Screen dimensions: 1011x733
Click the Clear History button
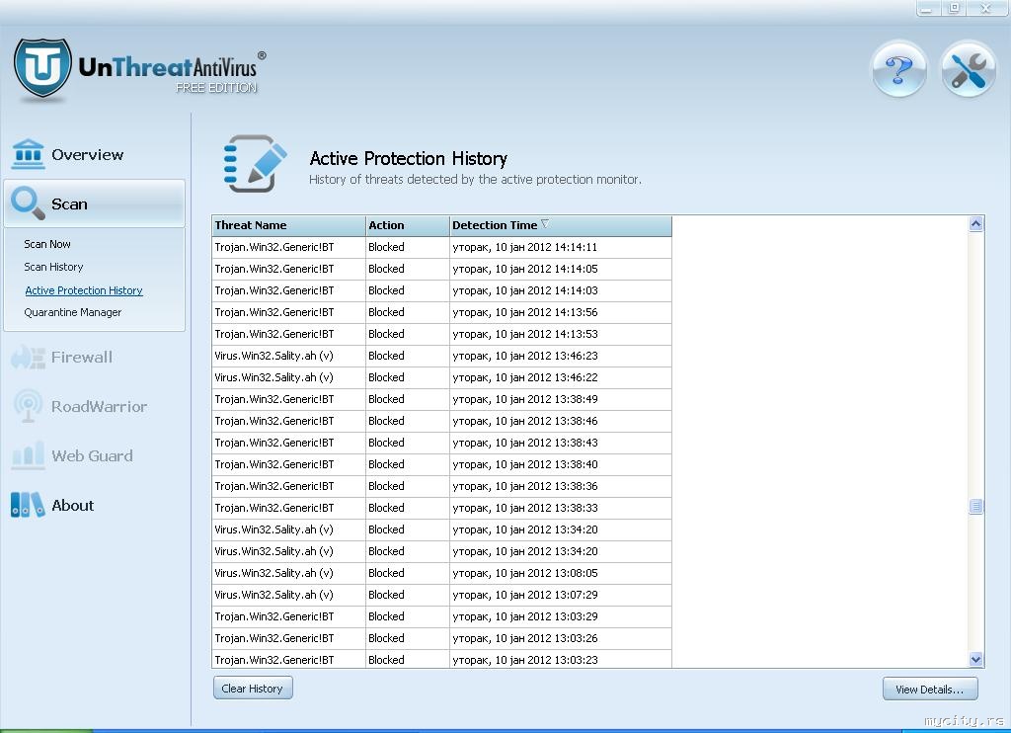253,688
